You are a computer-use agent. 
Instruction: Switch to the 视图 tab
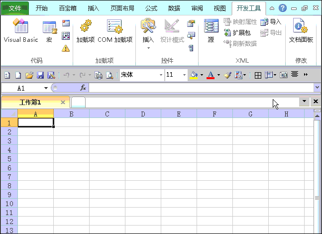[x=220, y=8]
